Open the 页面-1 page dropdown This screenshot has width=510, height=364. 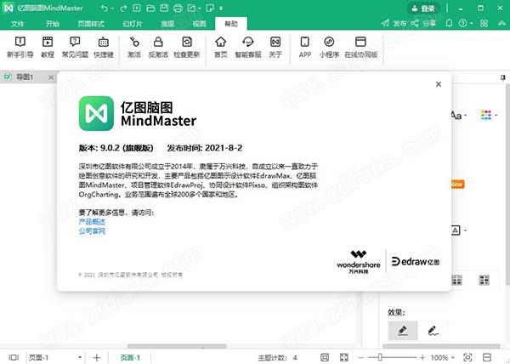point(55,357)
